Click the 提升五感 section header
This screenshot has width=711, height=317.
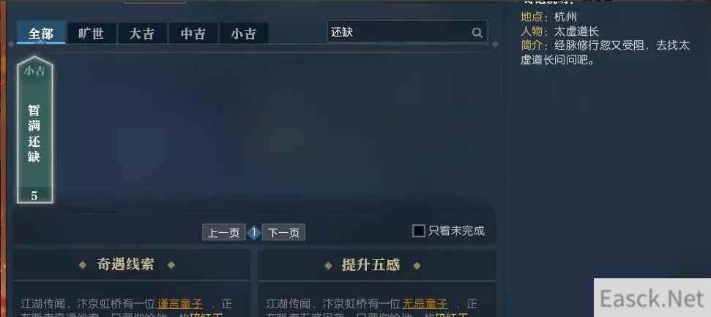[371, 264]
